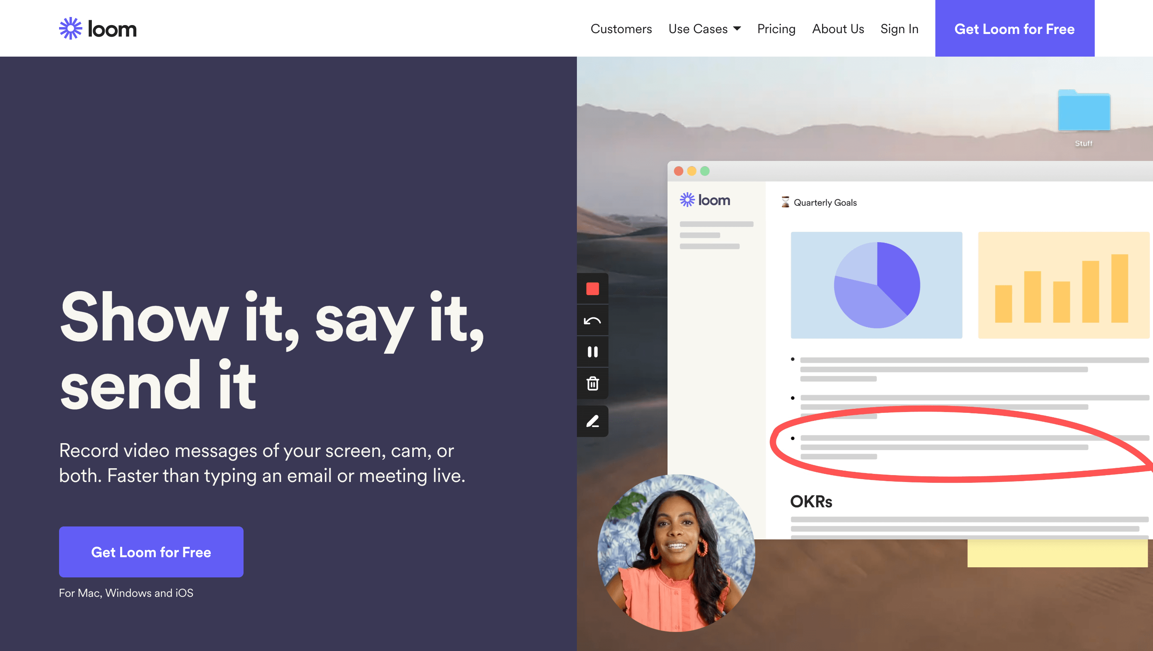Click the Loom logo in header
The width and height of the screenshot is (1153, 651).
[x=97, y=29]
